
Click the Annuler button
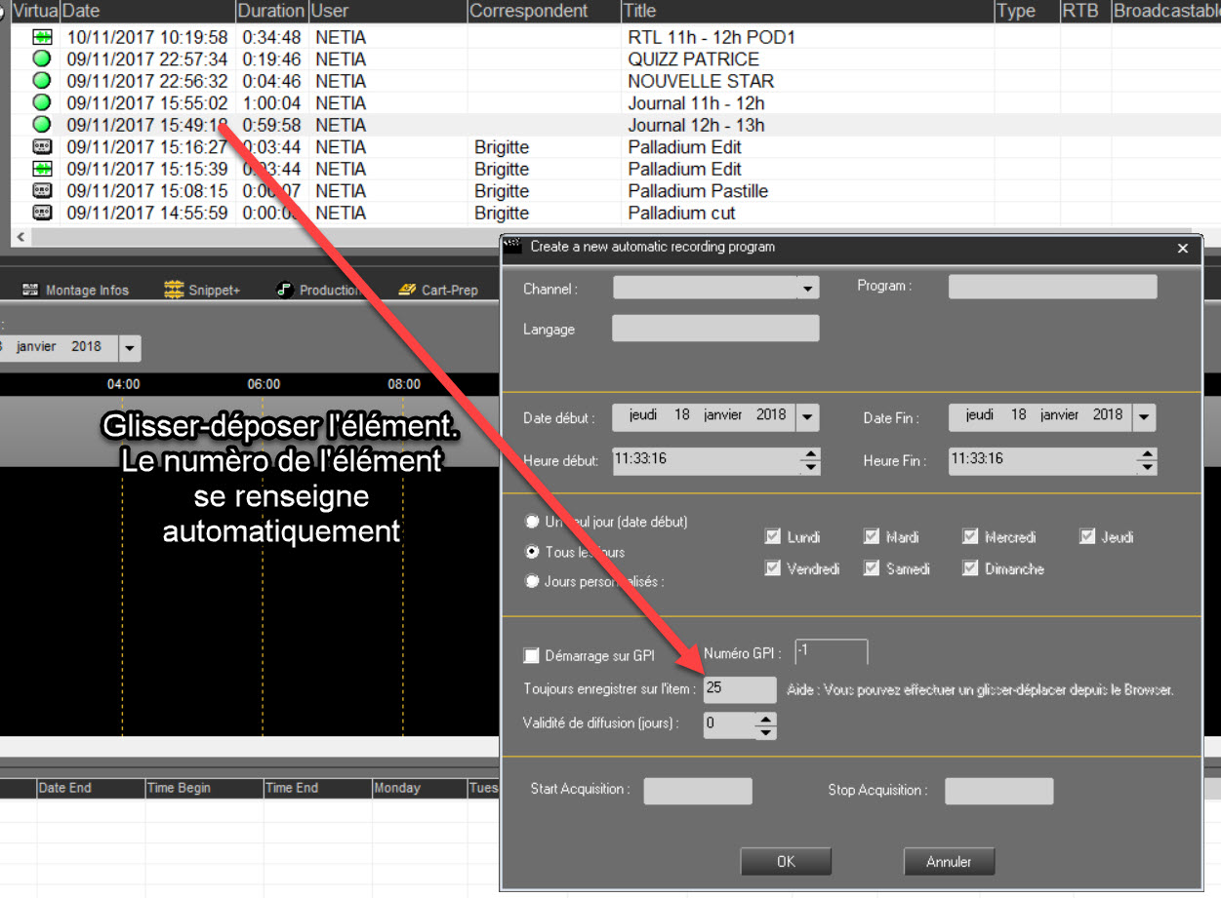point(948,862)
